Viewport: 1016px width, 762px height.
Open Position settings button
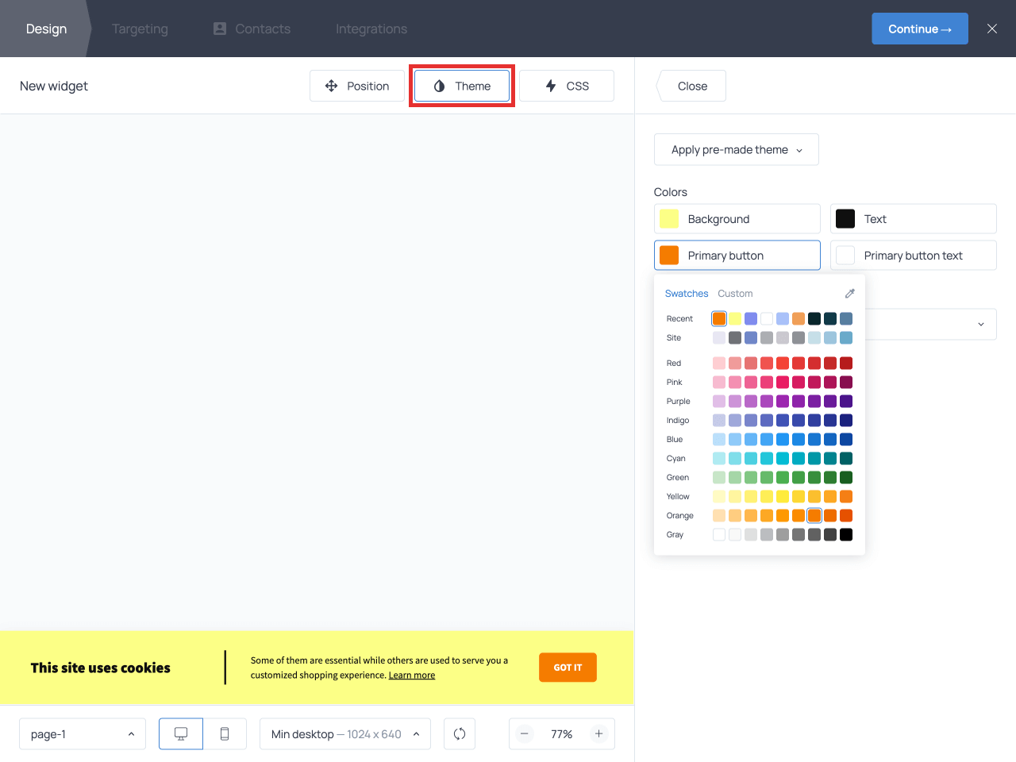[x=357, y=86]
